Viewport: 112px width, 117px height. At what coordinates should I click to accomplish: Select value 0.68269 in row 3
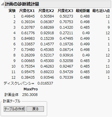tap(47, 27)
